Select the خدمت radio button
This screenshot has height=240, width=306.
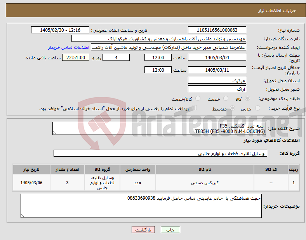(226, 98)
